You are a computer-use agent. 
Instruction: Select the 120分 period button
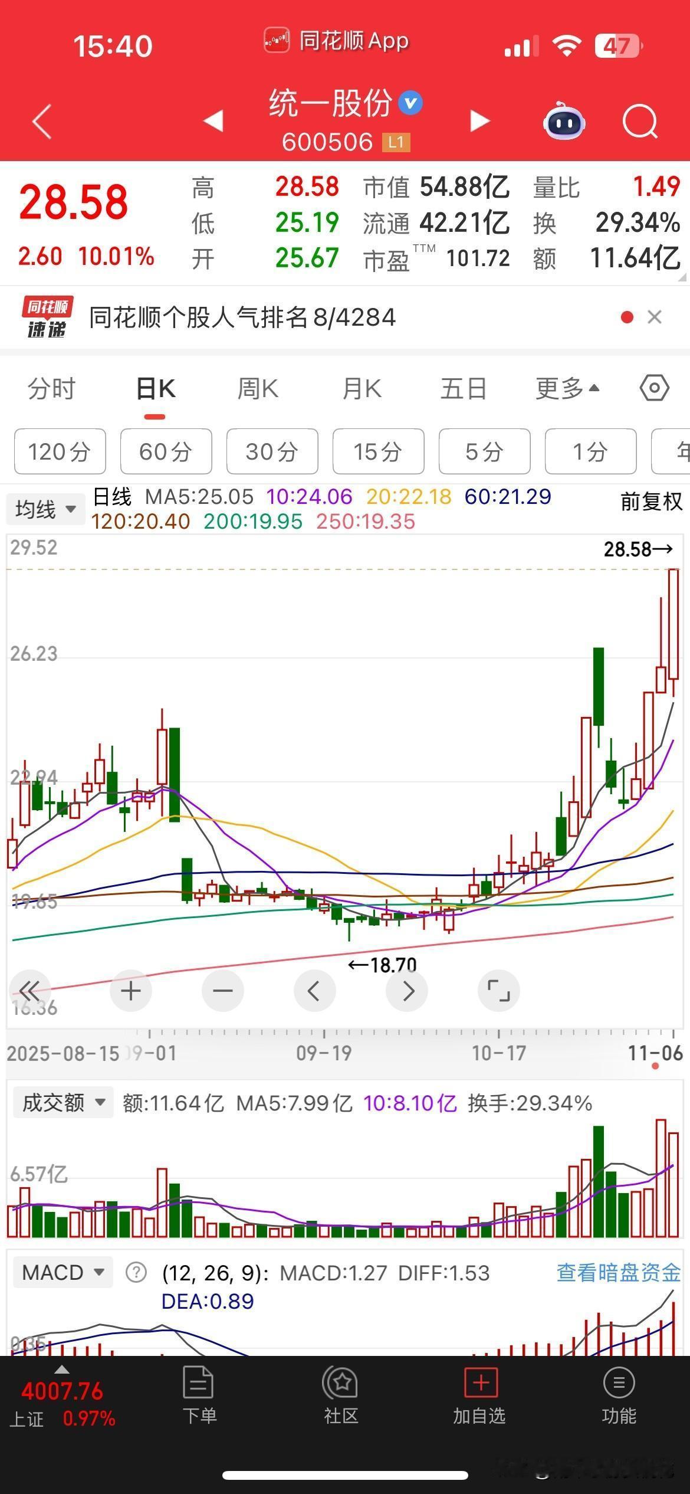pos(60,452)
